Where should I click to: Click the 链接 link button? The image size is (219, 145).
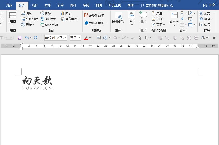(x=131, y=17)
